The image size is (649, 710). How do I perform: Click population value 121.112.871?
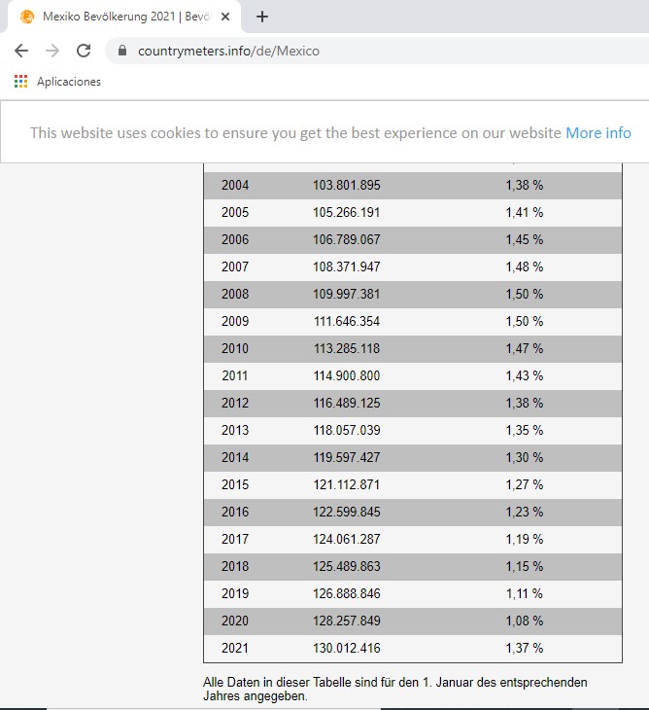(347, 484)
